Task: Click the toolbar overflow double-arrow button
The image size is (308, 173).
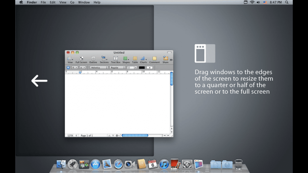Action: click(x=171, y=60)
